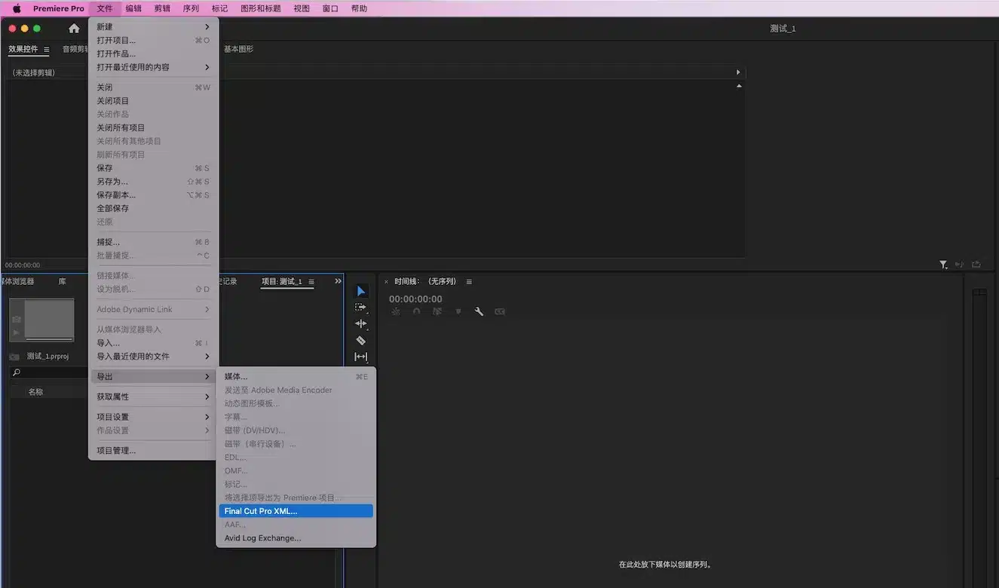Open the Apple menu

[x=17, y=8]
